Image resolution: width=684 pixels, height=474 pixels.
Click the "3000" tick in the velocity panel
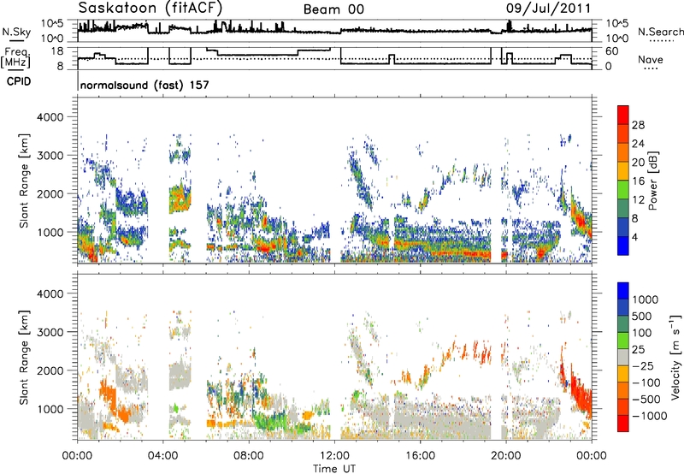pos(50,332)
